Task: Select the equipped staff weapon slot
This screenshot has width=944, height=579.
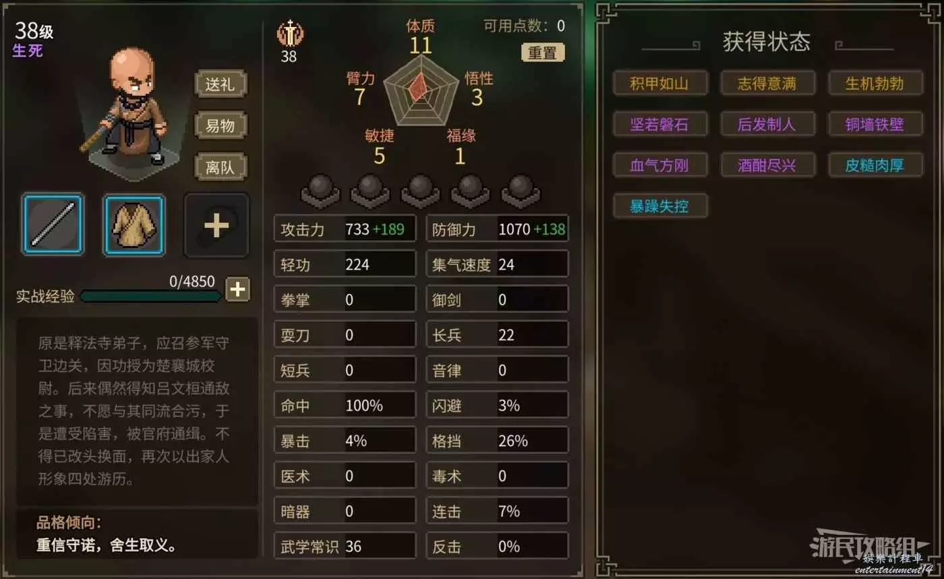Action: [x=53, y=224]
